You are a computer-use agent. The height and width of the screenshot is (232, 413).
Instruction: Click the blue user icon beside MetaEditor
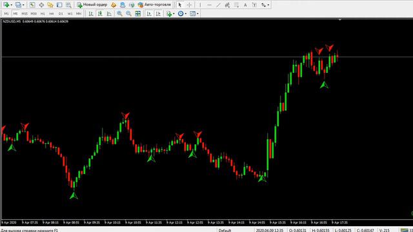coord(123,5)
